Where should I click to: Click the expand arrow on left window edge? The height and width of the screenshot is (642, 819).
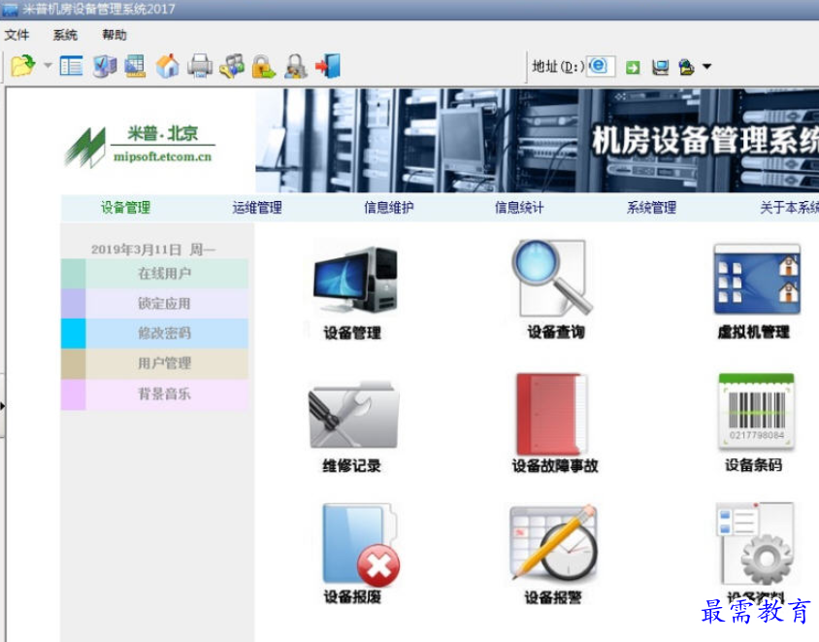(3, 405)
